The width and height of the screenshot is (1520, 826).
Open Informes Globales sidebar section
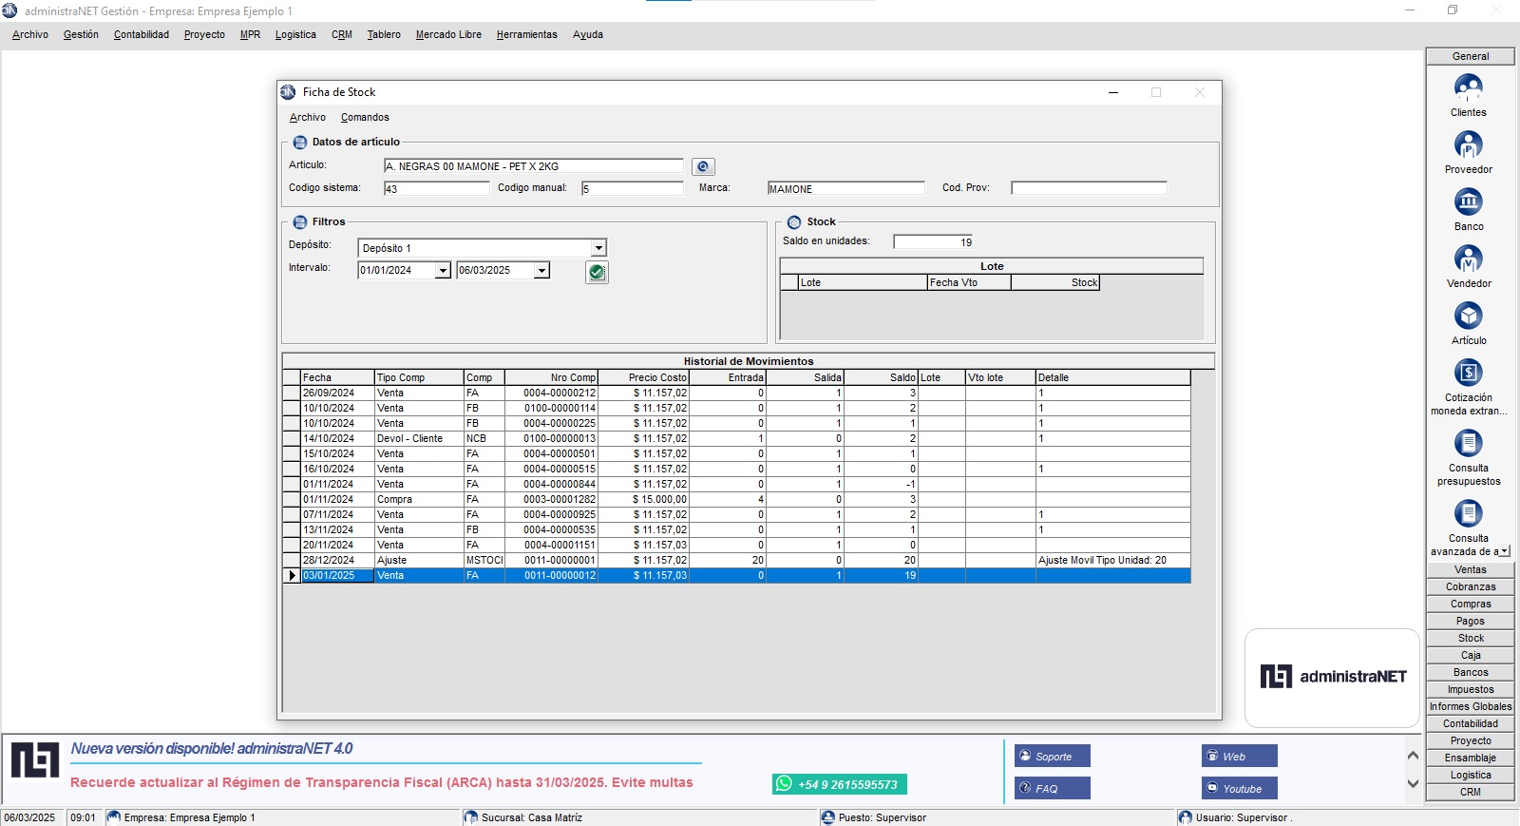click(x=1471, y=706)
